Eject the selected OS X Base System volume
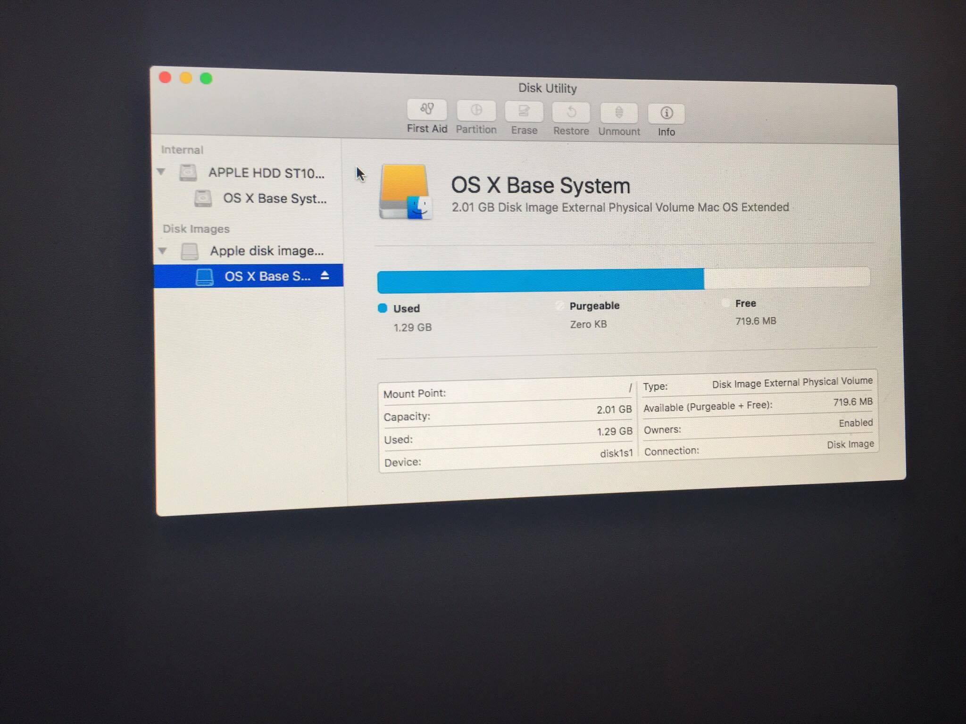The image size is (966, 724). tap(325, 275)
